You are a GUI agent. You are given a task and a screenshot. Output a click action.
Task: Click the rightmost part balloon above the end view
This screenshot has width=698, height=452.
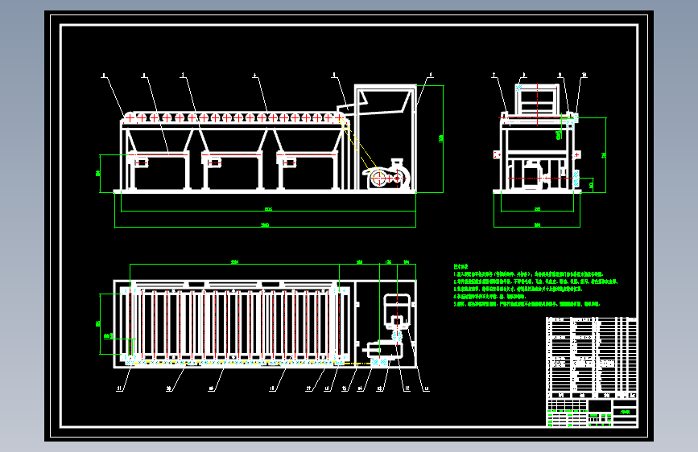pos(584,76)
